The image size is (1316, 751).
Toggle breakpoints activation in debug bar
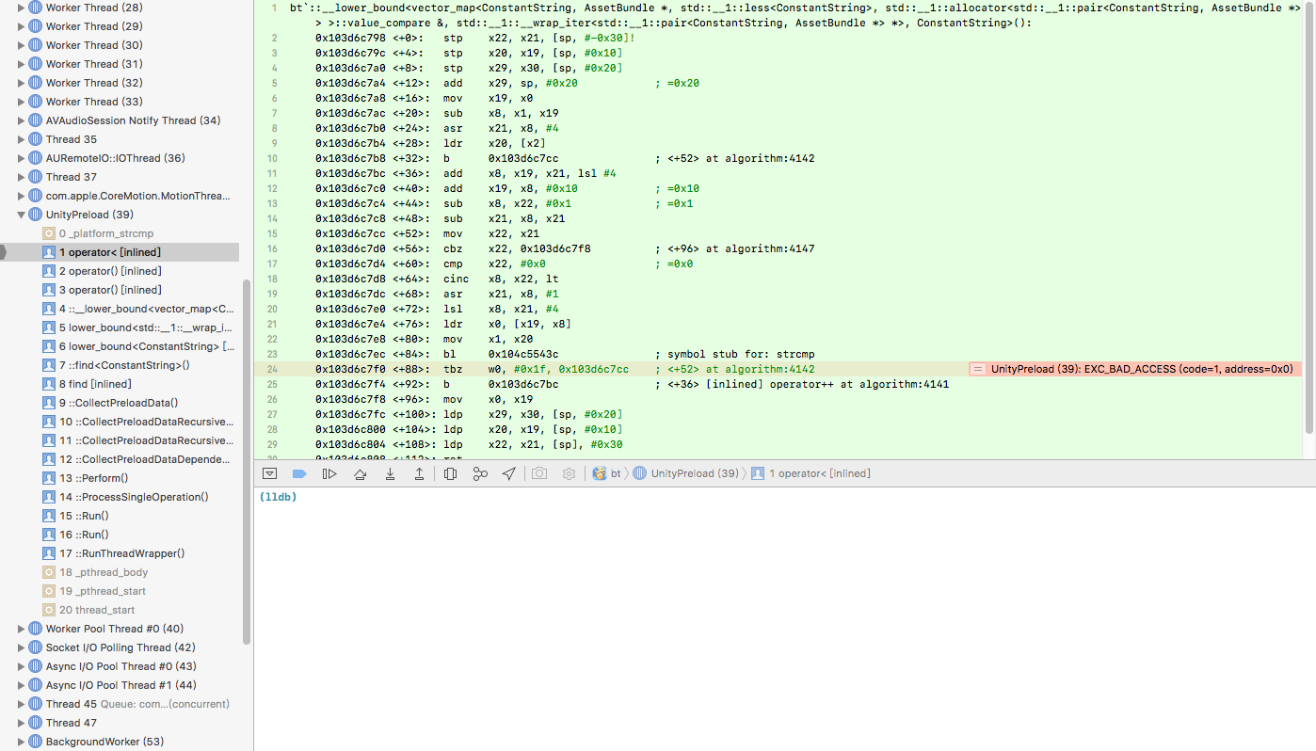(299, 473)
